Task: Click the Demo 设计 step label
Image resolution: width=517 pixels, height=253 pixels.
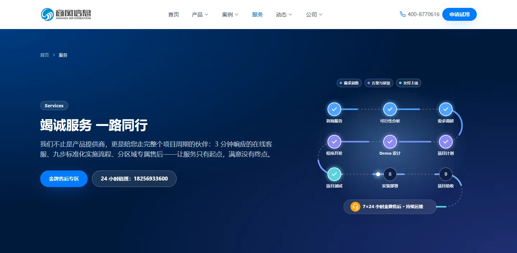Action: point(390,153)
